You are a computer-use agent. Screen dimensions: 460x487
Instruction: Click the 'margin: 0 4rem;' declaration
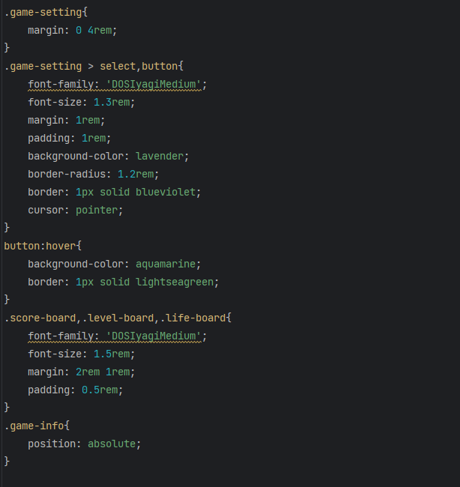point(73,31)
